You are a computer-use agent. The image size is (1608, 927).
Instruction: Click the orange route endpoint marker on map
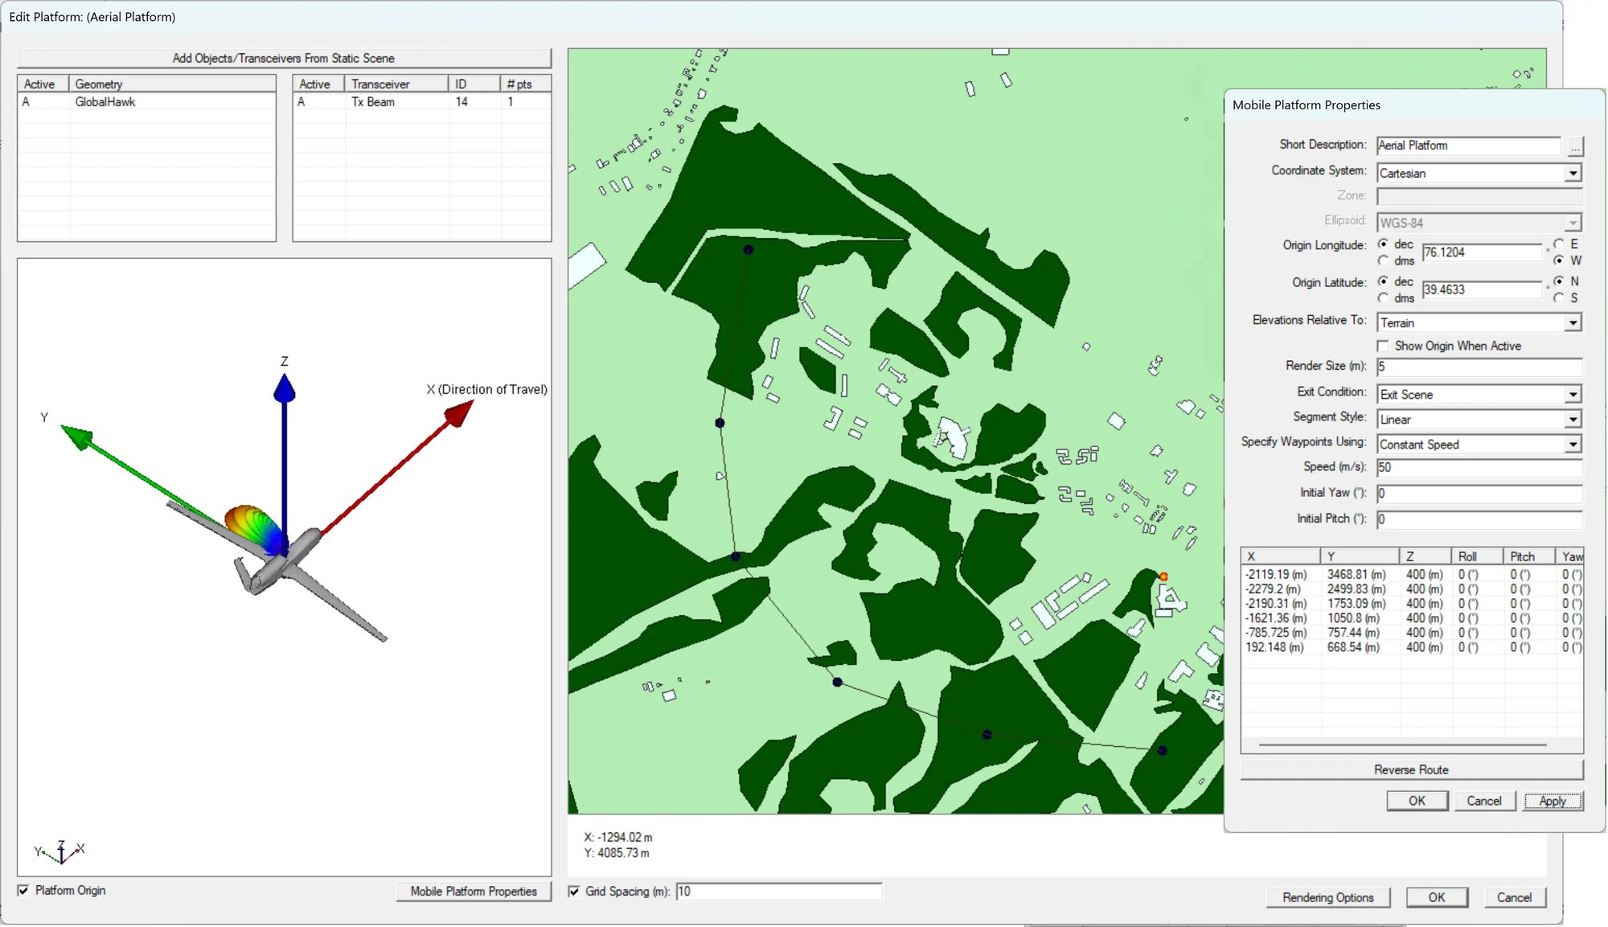click(1164, 576)
